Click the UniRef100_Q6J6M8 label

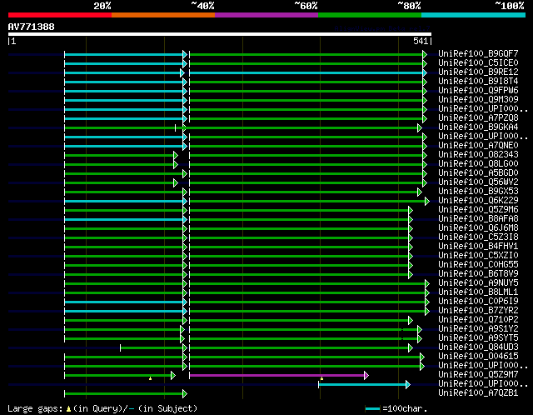pyautogui.click(x=478, y=228)
